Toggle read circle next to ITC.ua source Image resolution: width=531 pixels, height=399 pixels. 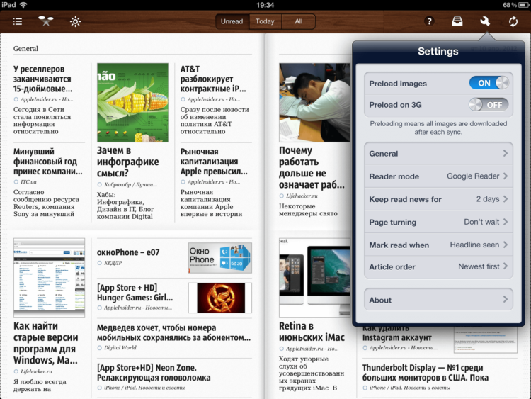[x=16, y=182]
